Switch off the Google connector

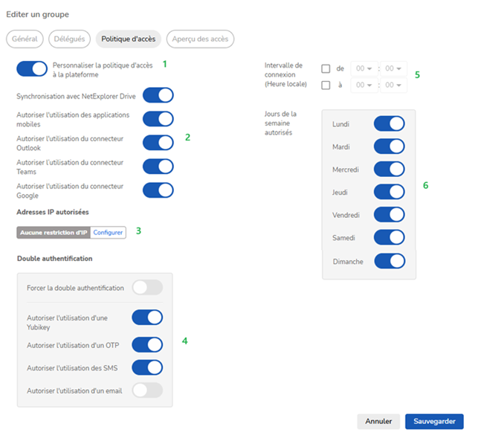tap(158, 190)
